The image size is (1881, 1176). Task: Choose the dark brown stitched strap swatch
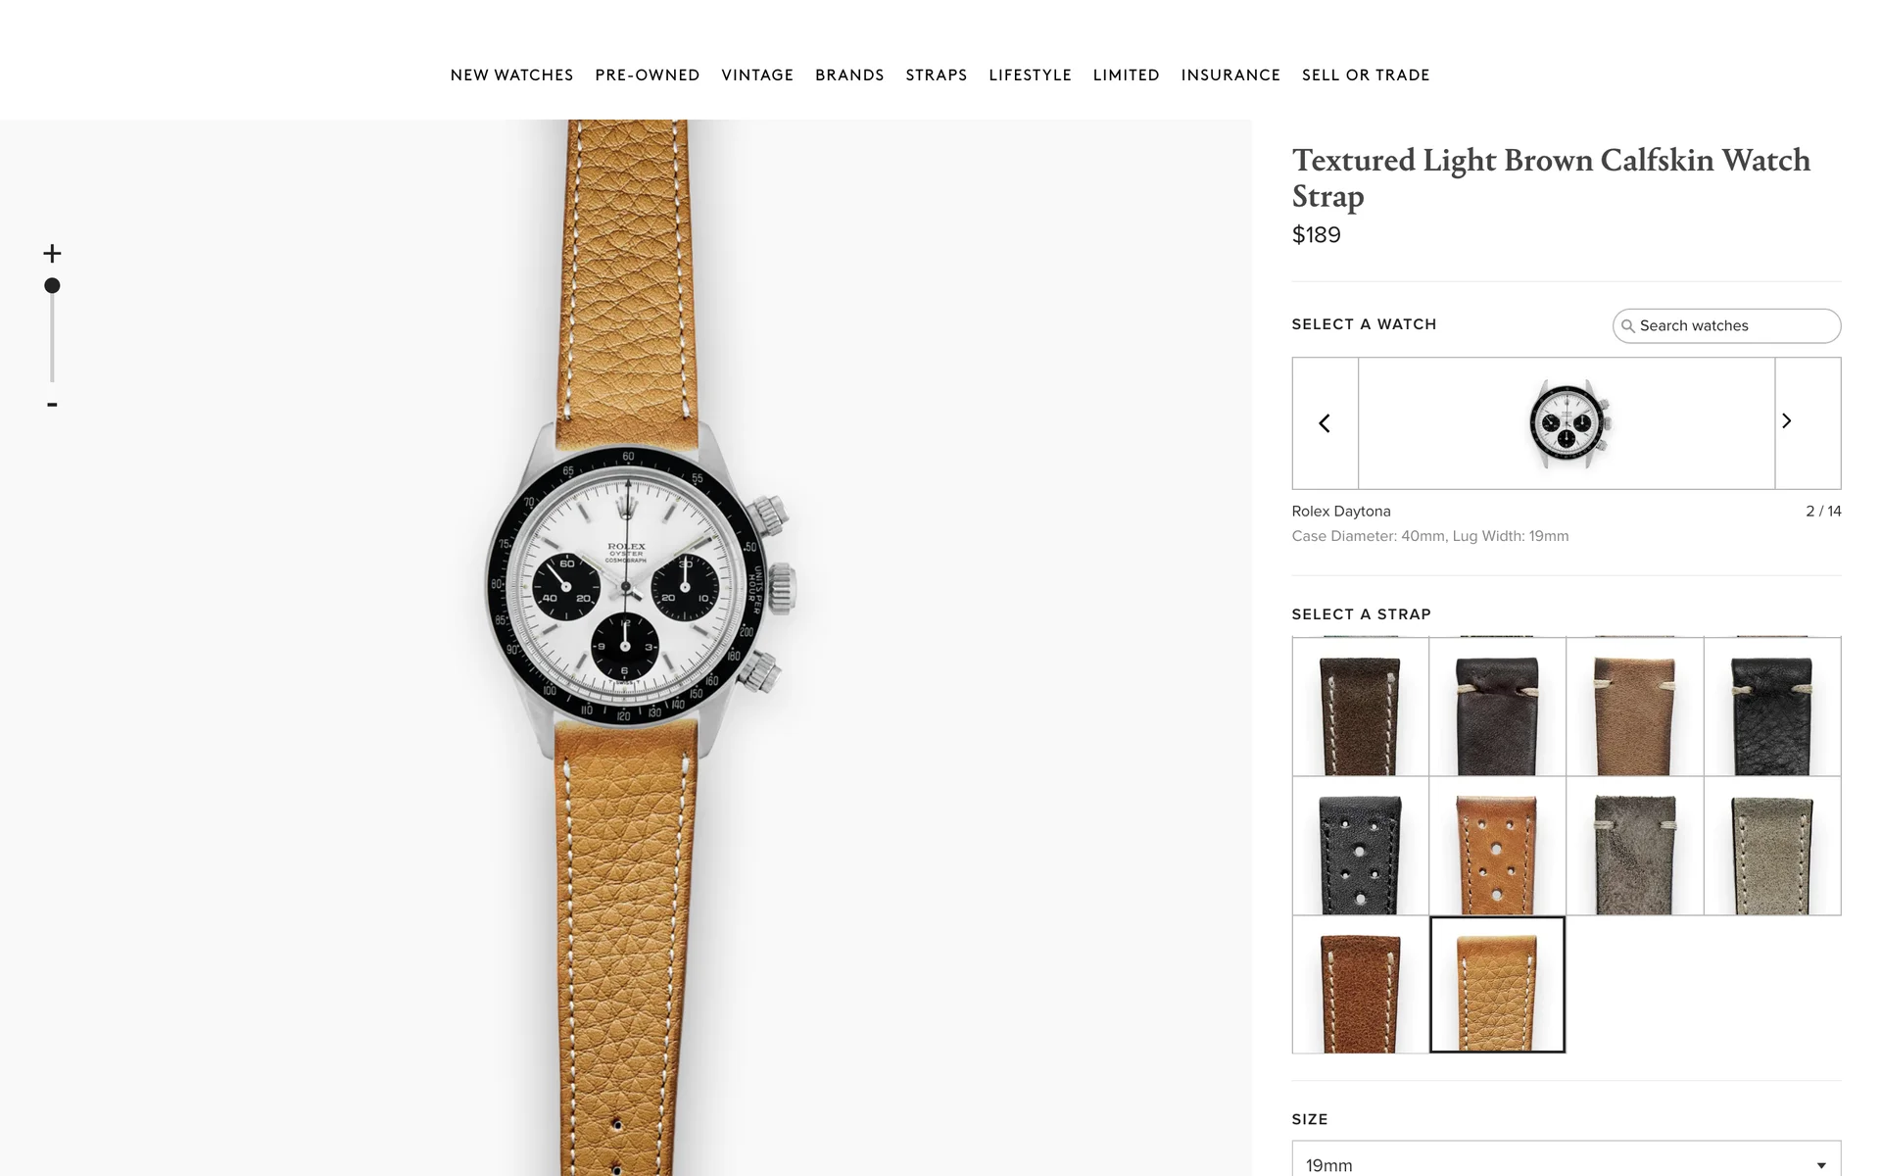(1360, 707)
